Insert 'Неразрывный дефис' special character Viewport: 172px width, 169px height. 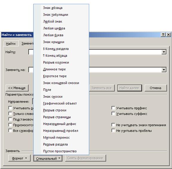61,124
